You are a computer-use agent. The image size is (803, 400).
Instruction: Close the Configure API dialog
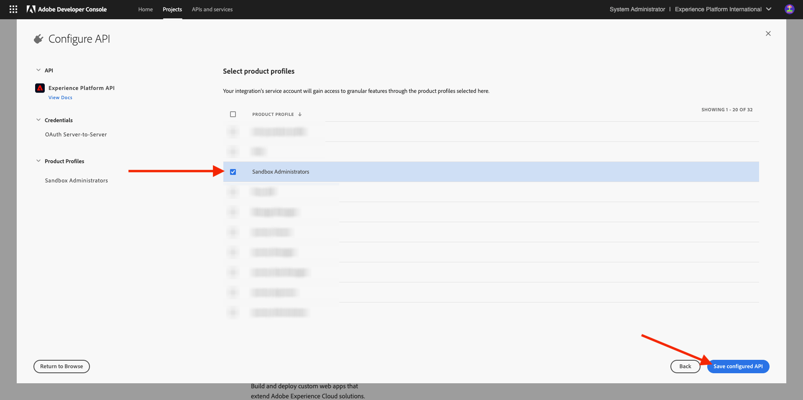(768, 33)
